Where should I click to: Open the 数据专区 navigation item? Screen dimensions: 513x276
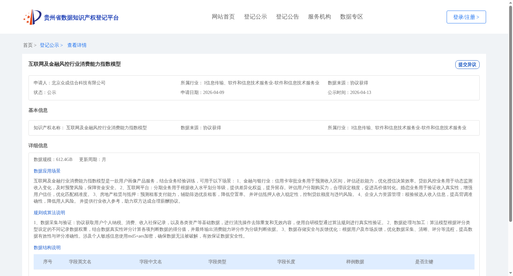click(x=351, y=17)
